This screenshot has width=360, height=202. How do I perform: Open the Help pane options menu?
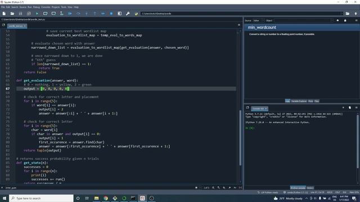[356, 20]
